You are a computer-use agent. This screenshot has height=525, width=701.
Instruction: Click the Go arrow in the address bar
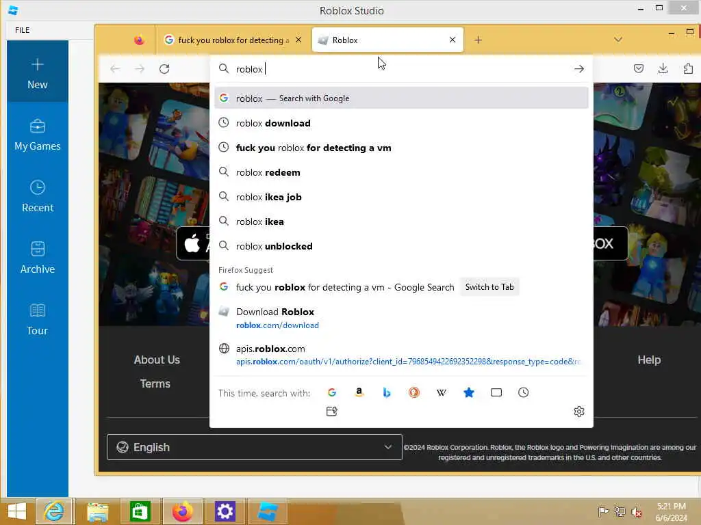pos(579,69)
